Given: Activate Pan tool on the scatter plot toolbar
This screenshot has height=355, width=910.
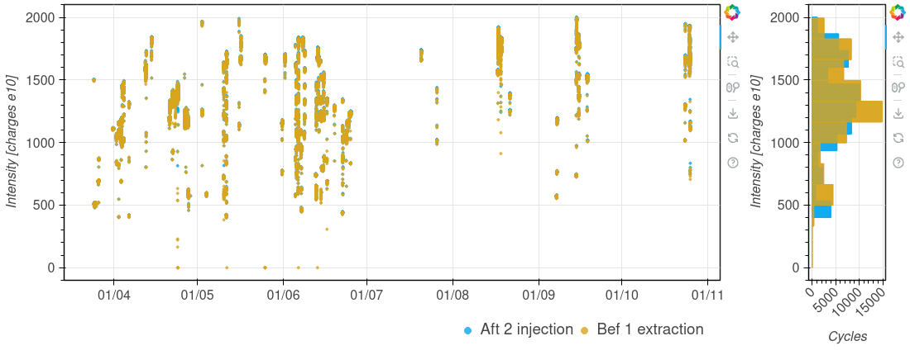Looking at the screenshot, I should (732, 37).
